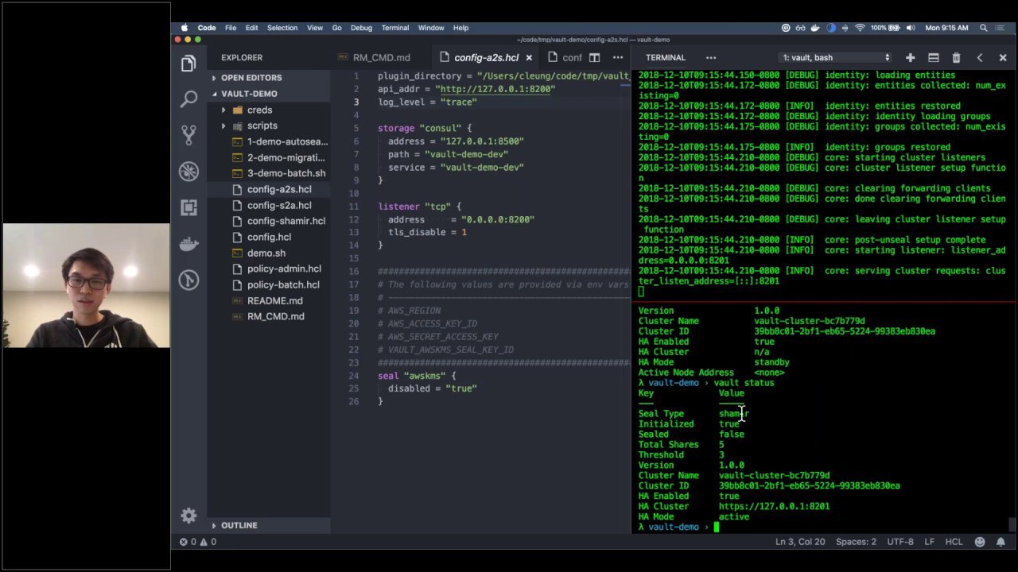
Task: Collapse the VAULT-DEMO folder section
Action: point(249,94)
